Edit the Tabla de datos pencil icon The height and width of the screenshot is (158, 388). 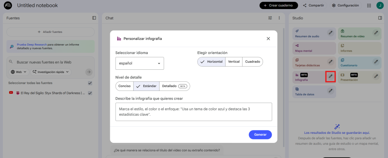click(330, 91)
